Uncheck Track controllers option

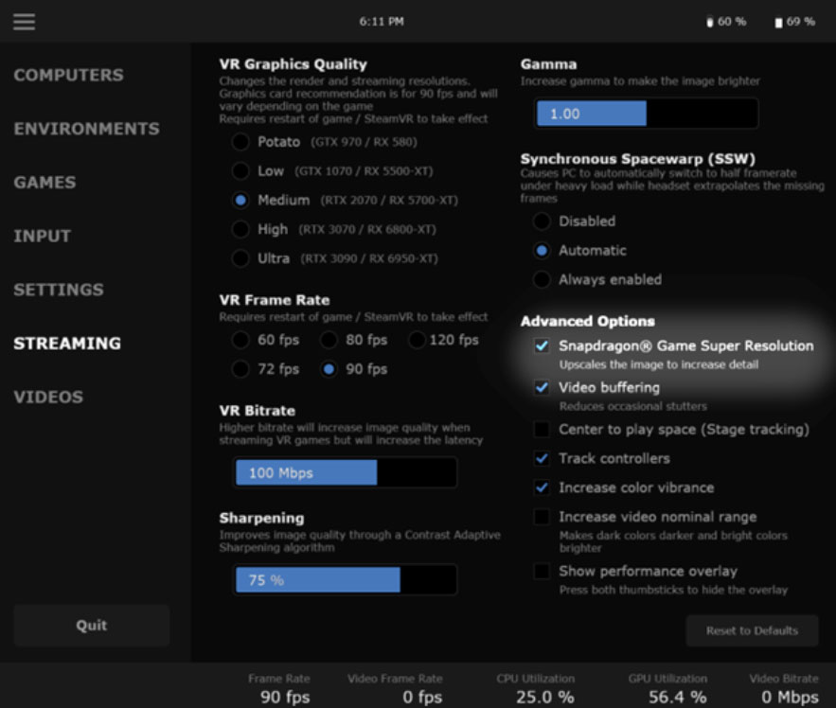(542, 458)
